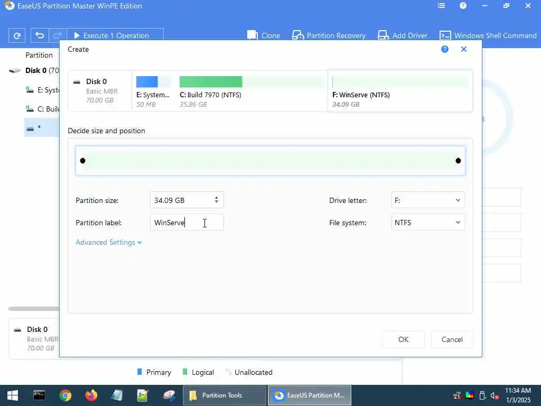Click the Primary legend item
Screen dimensions: 541x406
click(x=154, y=372)
